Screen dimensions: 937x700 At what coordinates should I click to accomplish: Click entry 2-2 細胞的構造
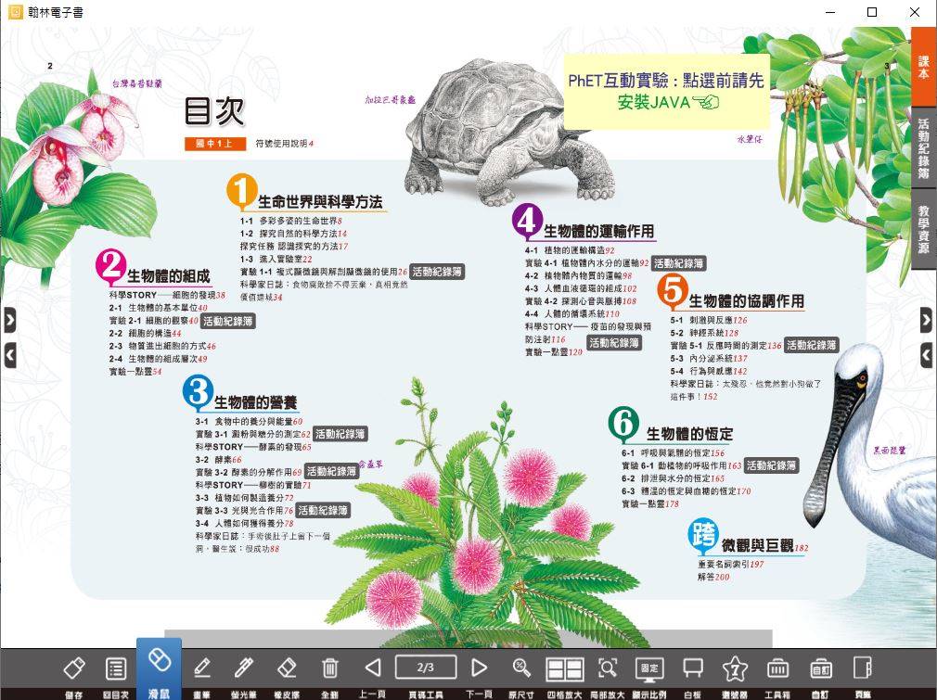pos(146,333)
